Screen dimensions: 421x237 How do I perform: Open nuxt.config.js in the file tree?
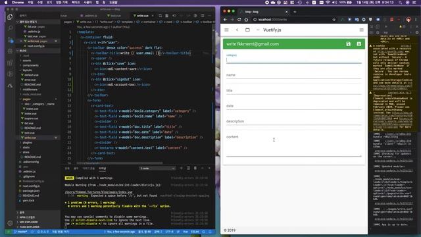[x=31, y=186]
